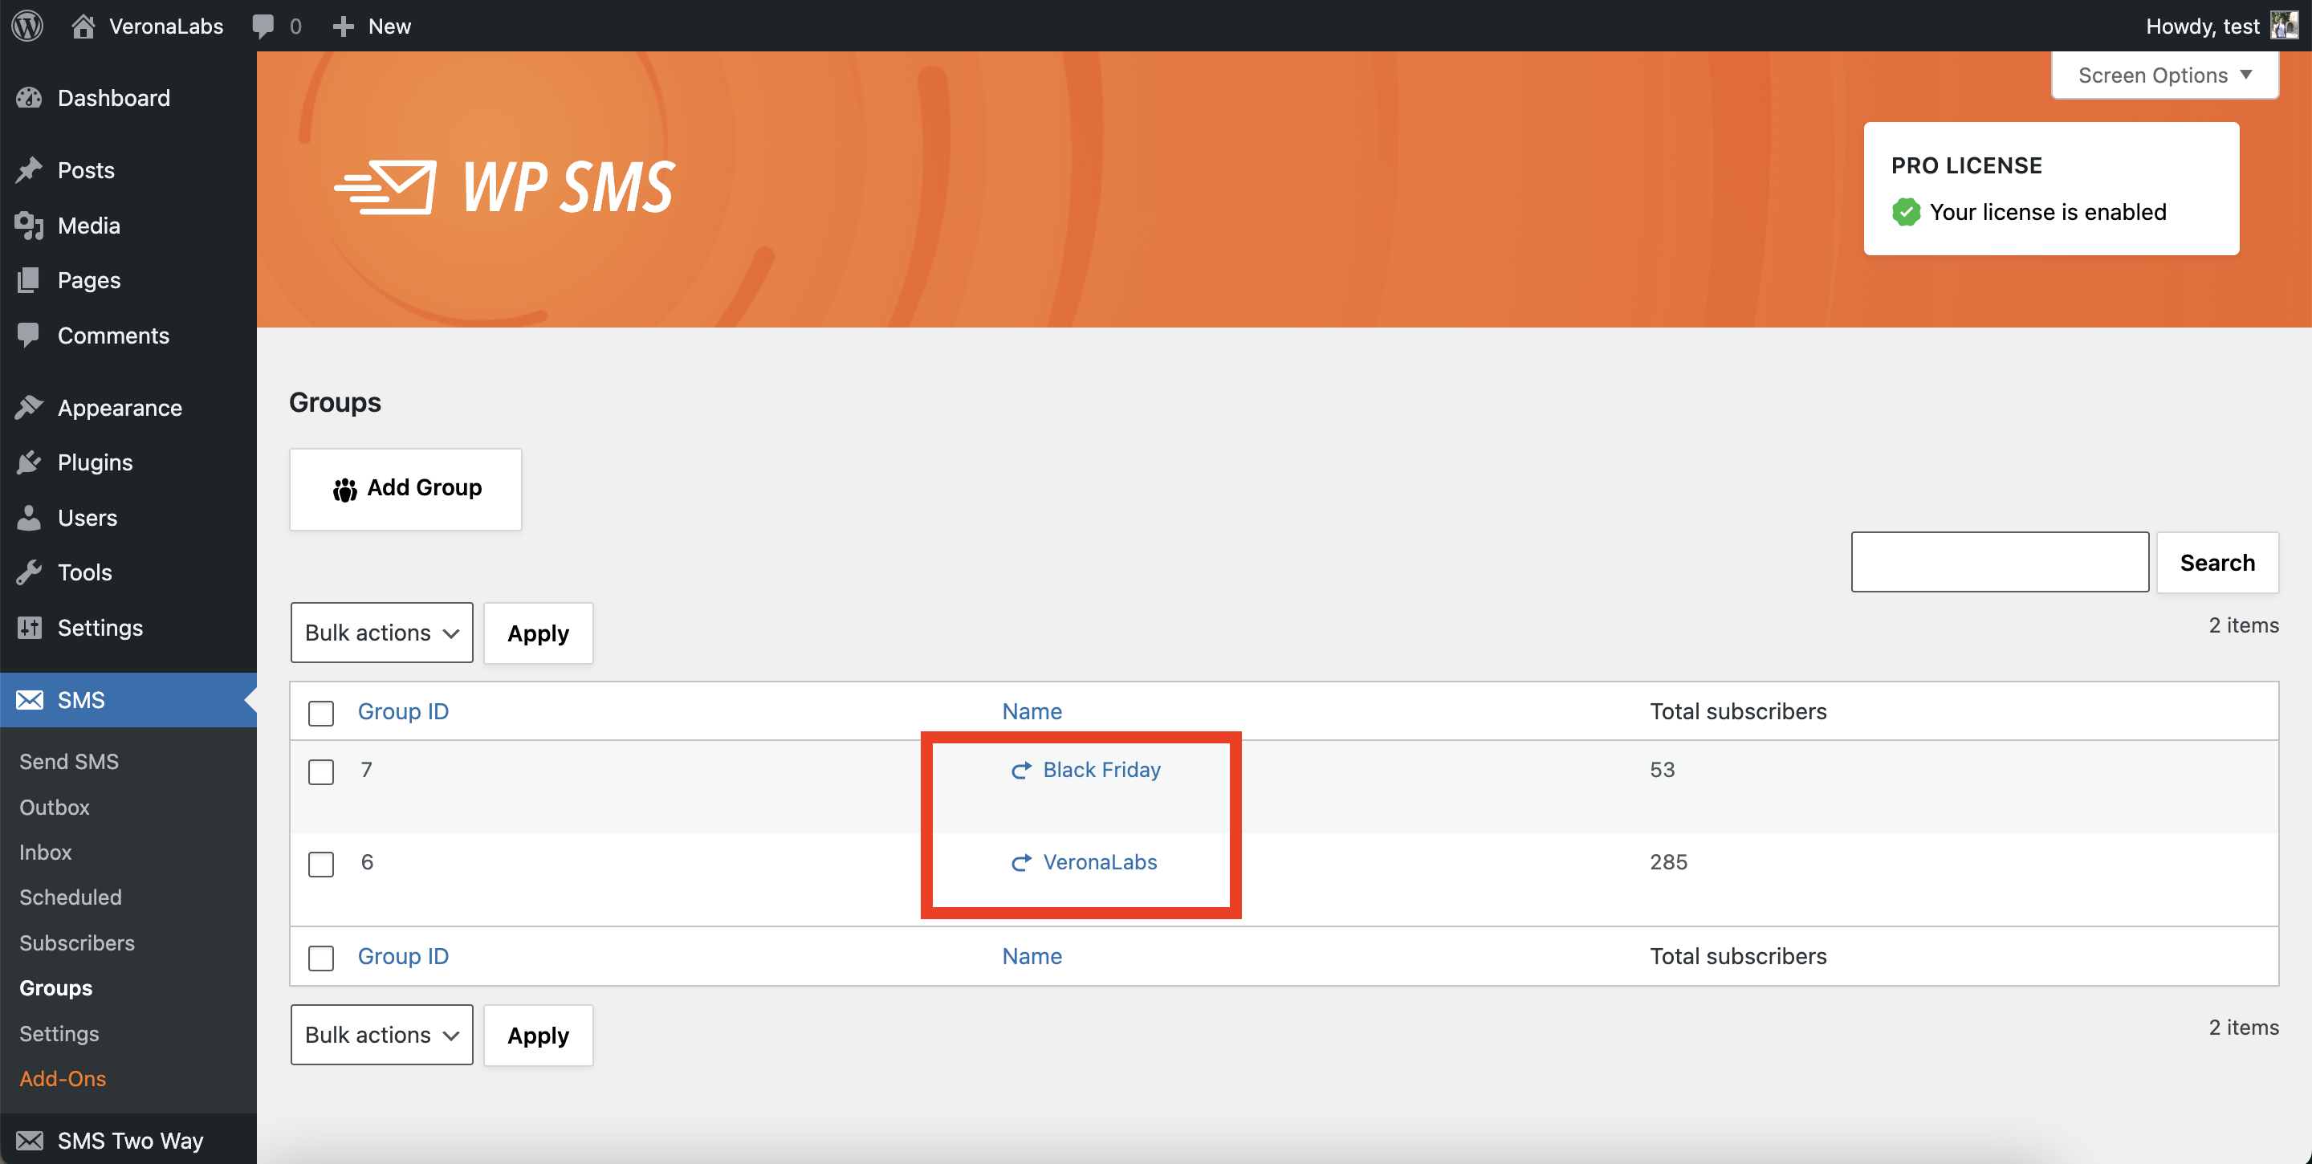The height and width of the screenshot is (1164, 2312).
Task: Open Subscribers submenu item
Action: [77, 942]
